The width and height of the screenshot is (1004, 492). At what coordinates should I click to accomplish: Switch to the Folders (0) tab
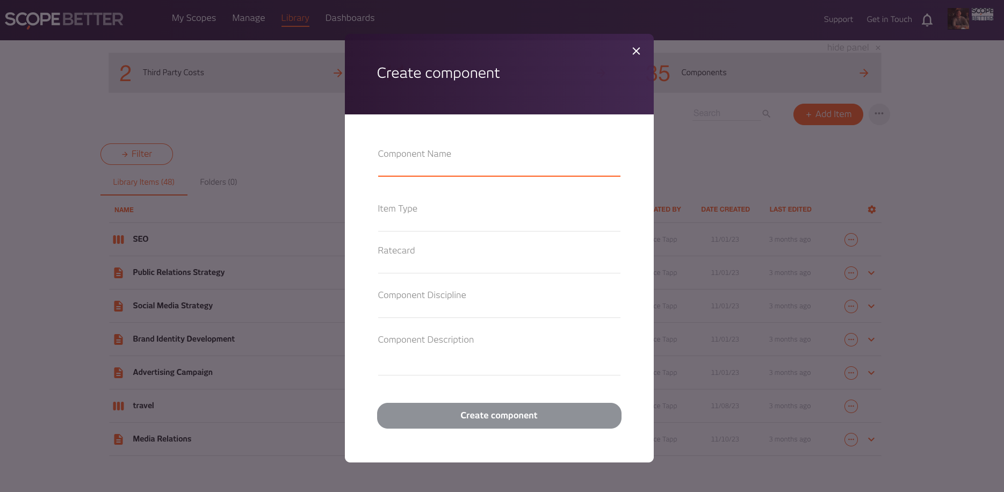(219, 182)
